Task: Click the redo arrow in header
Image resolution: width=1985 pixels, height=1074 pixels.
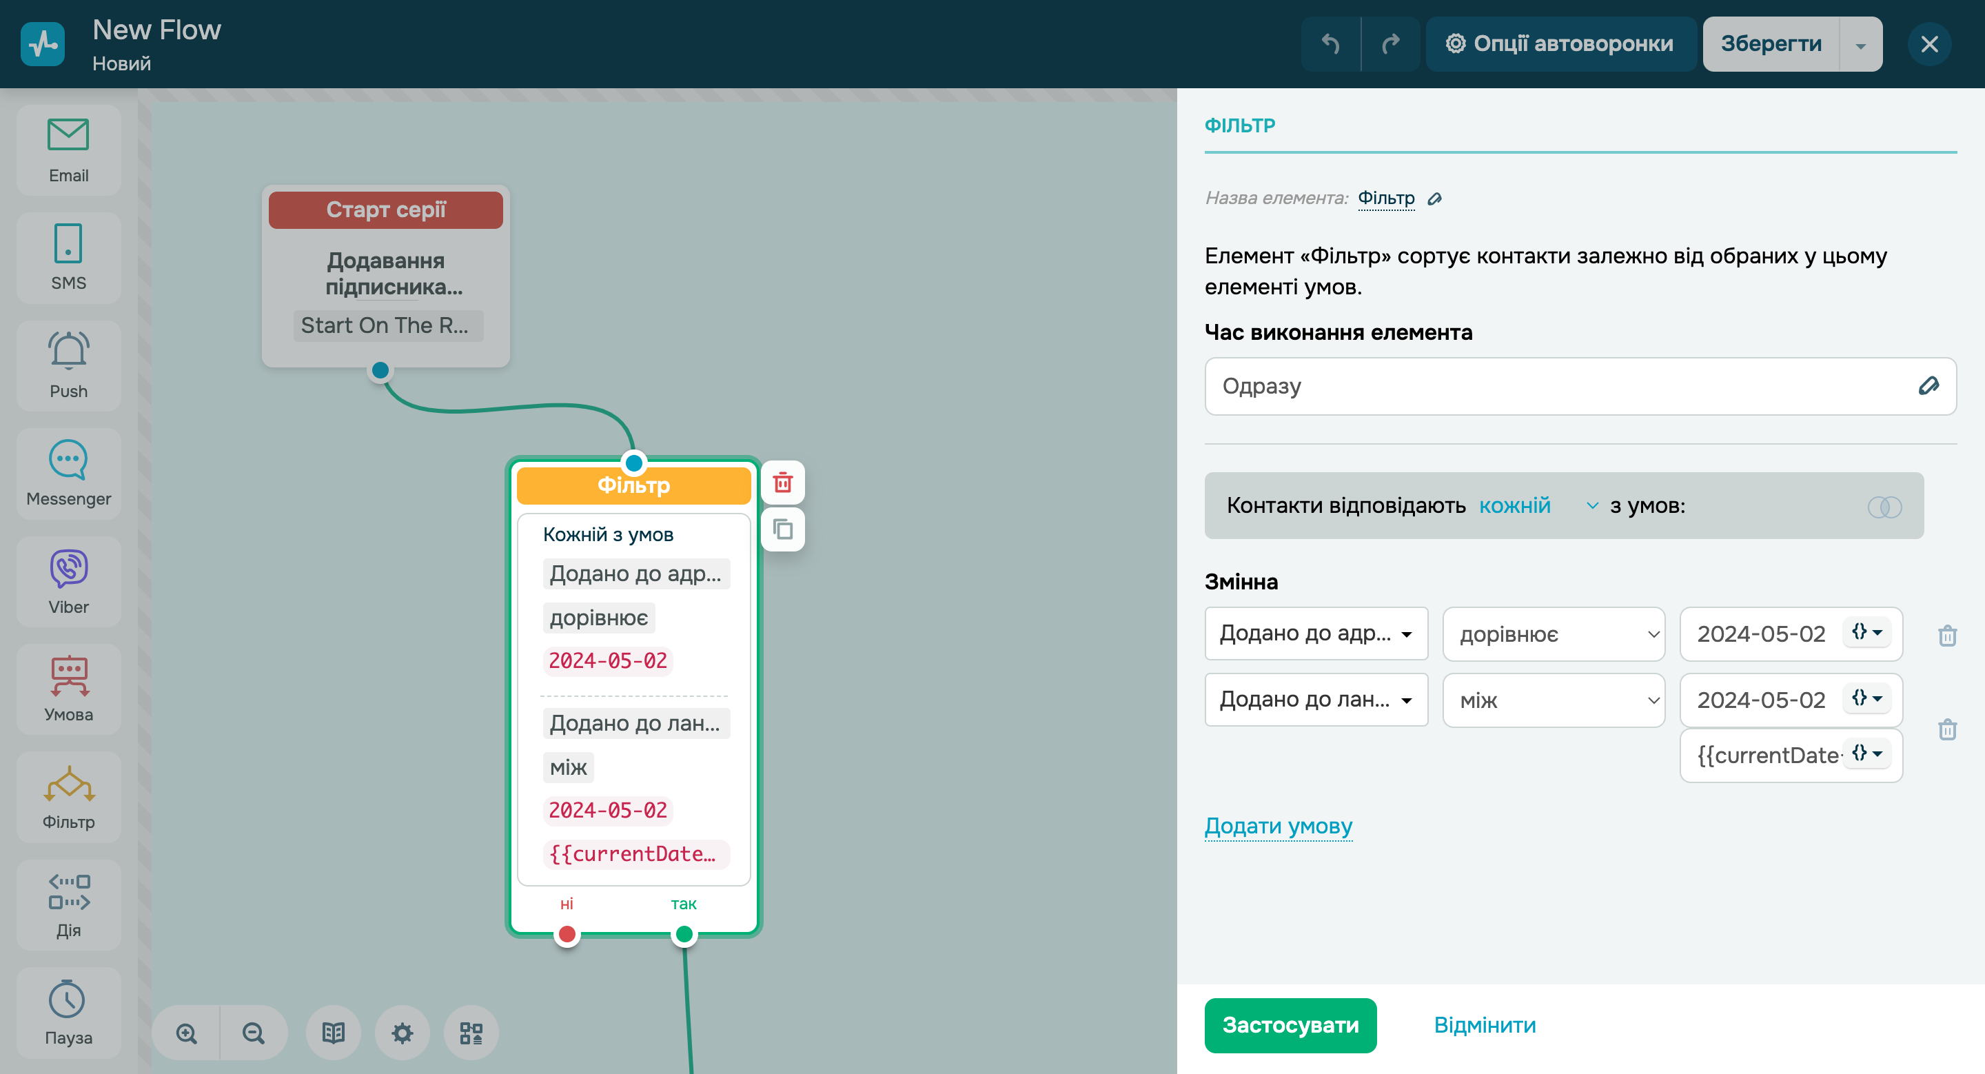Action: (x=1390, y=44)
